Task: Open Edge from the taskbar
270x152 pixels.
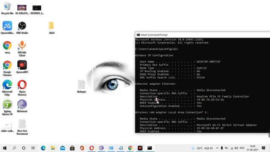Action: pyautogui.click(x=43, y=148)
